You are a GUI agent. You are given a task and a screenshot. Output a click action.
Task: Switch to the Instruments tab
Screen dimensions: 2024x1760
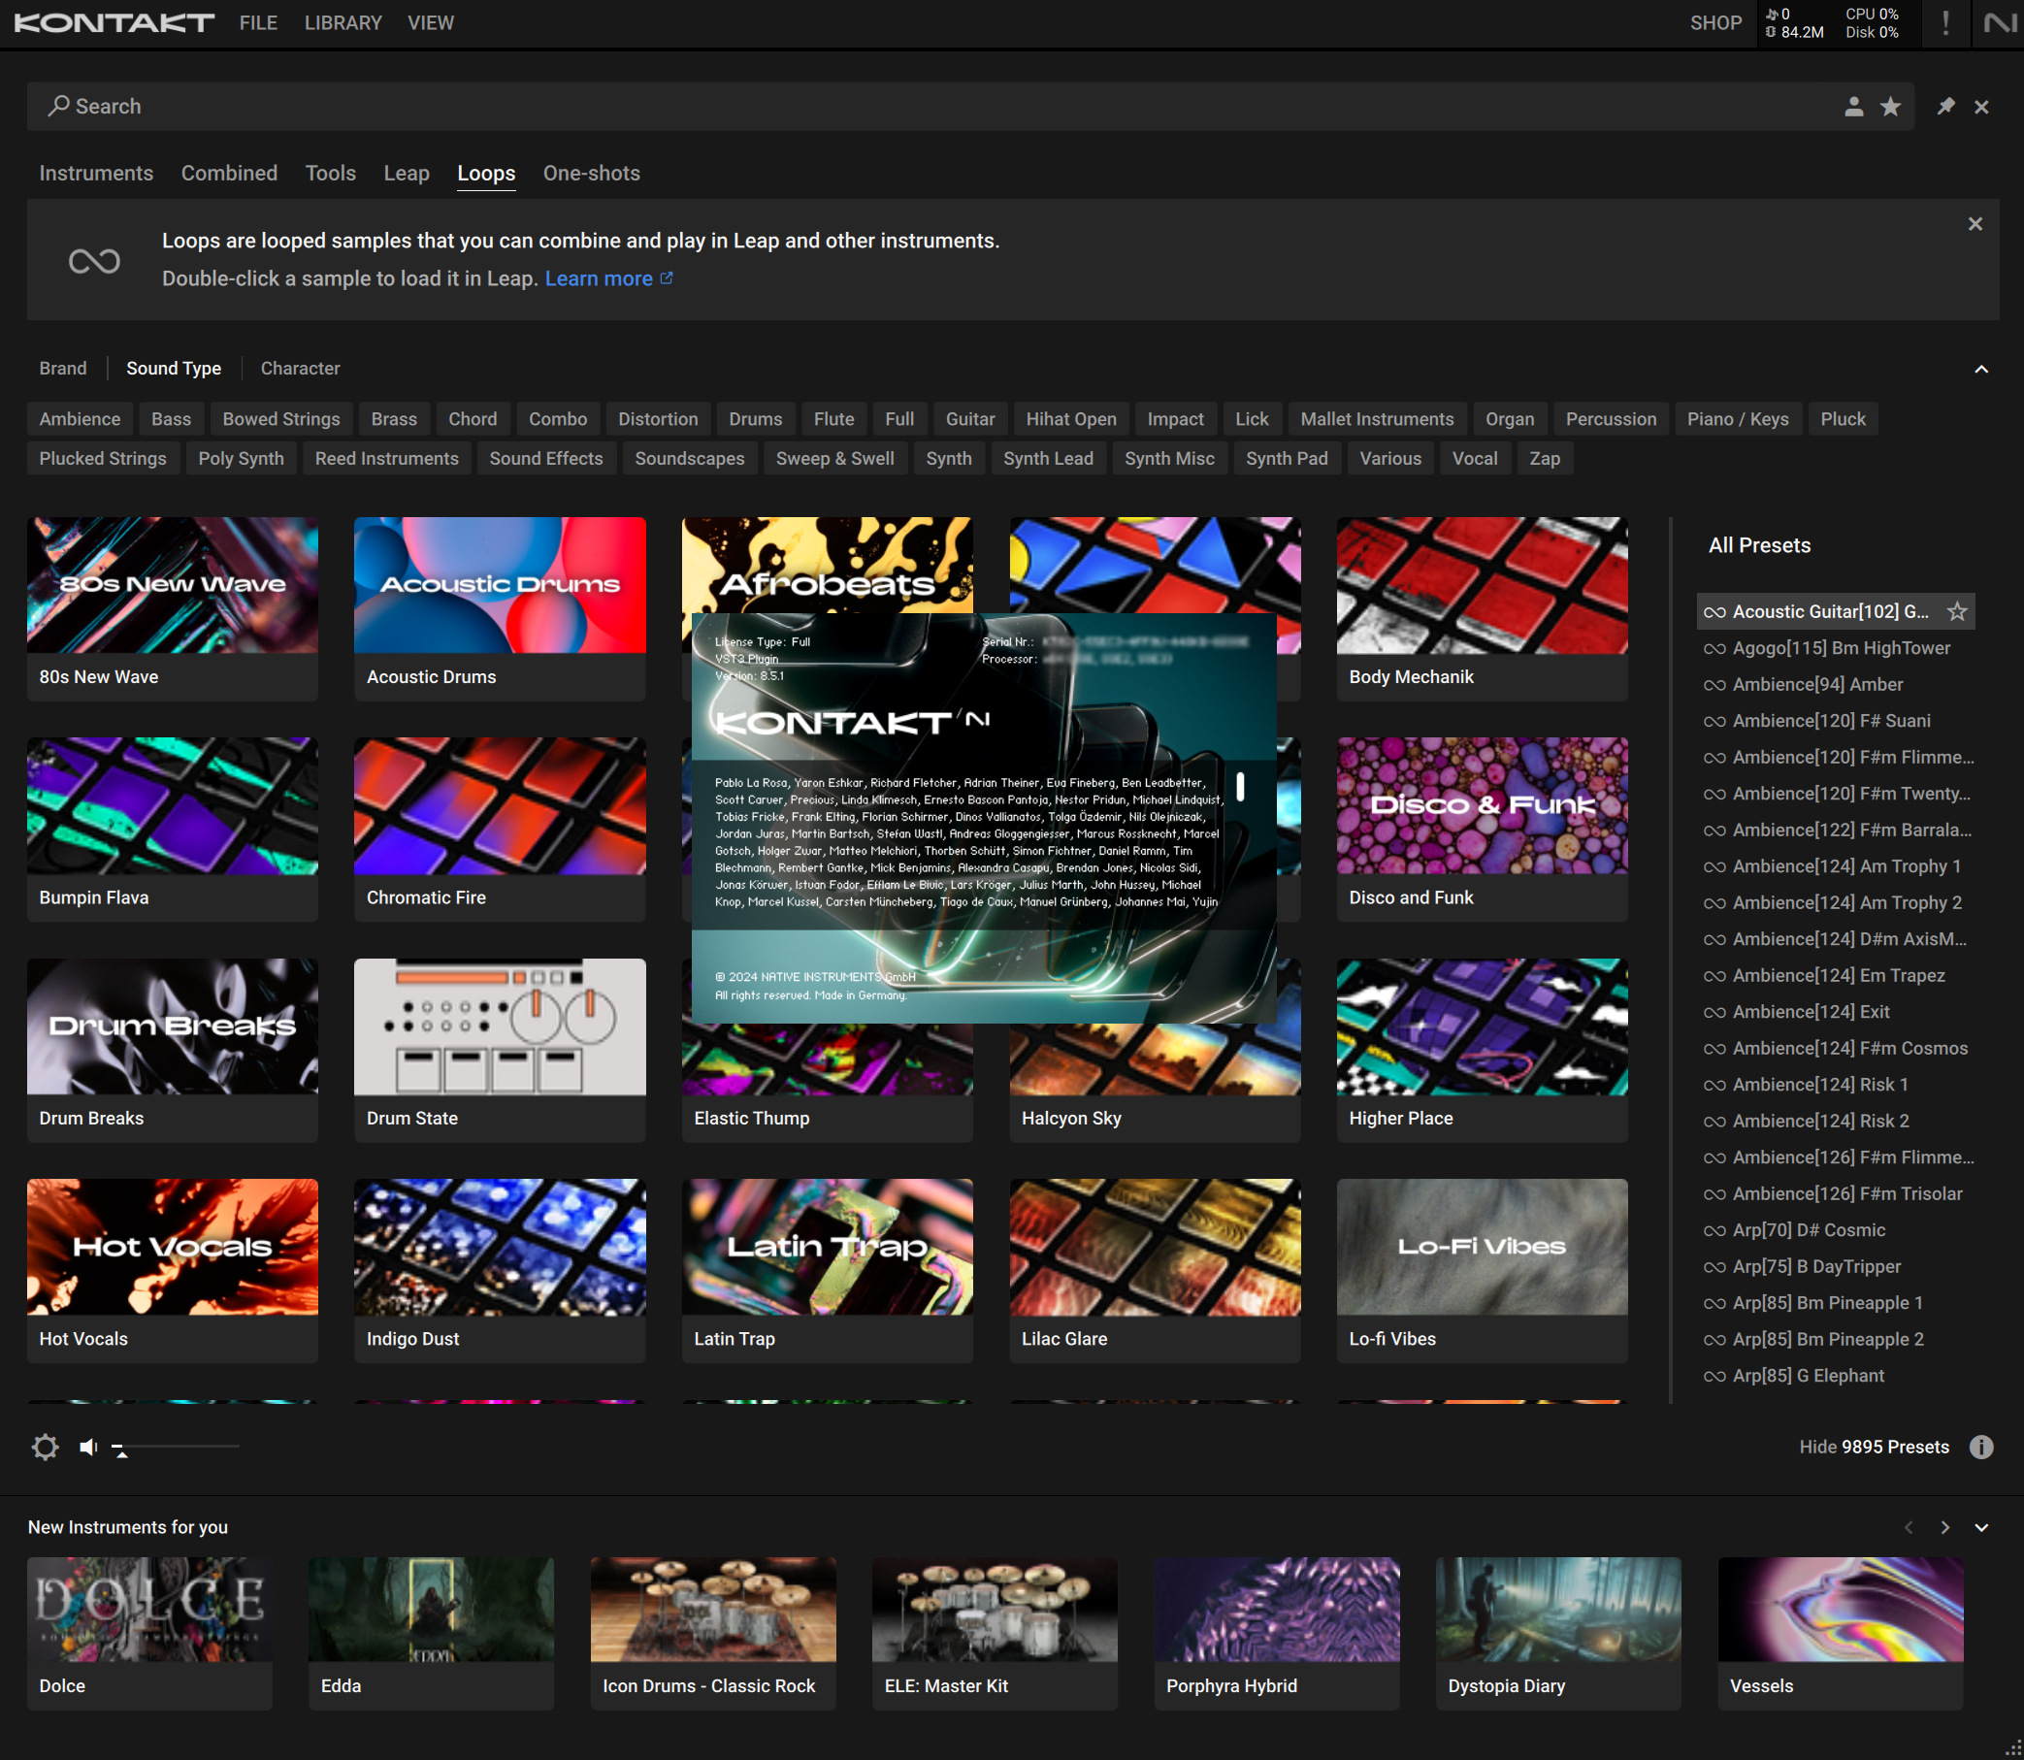tap(96, 173)
